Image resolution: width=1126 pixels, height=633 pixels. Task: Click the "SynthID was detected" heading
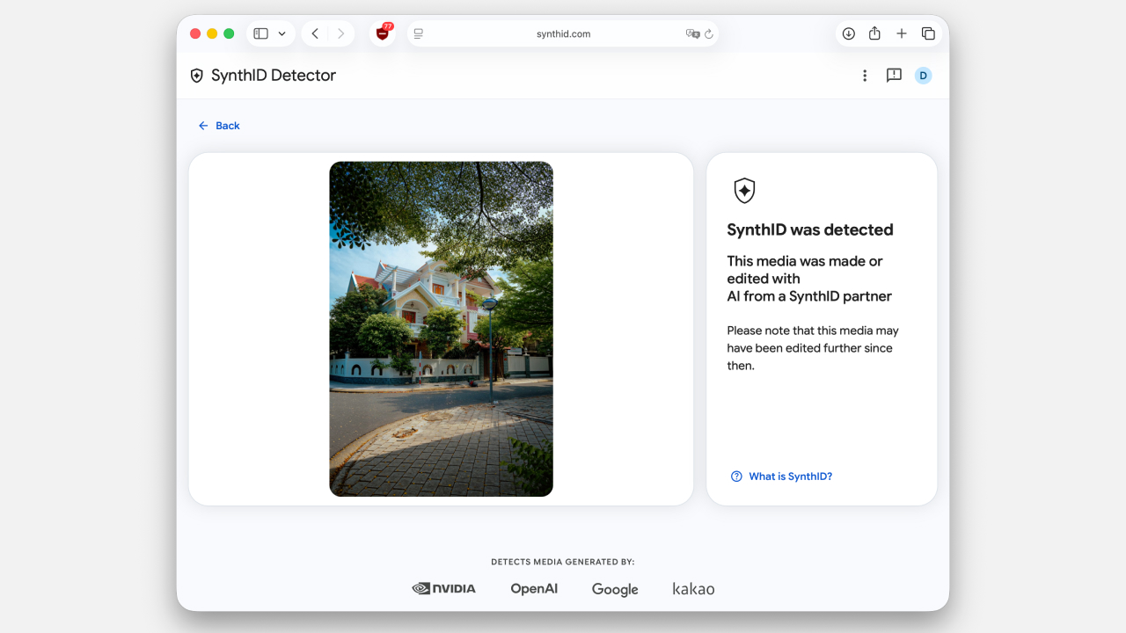point(810,229)
